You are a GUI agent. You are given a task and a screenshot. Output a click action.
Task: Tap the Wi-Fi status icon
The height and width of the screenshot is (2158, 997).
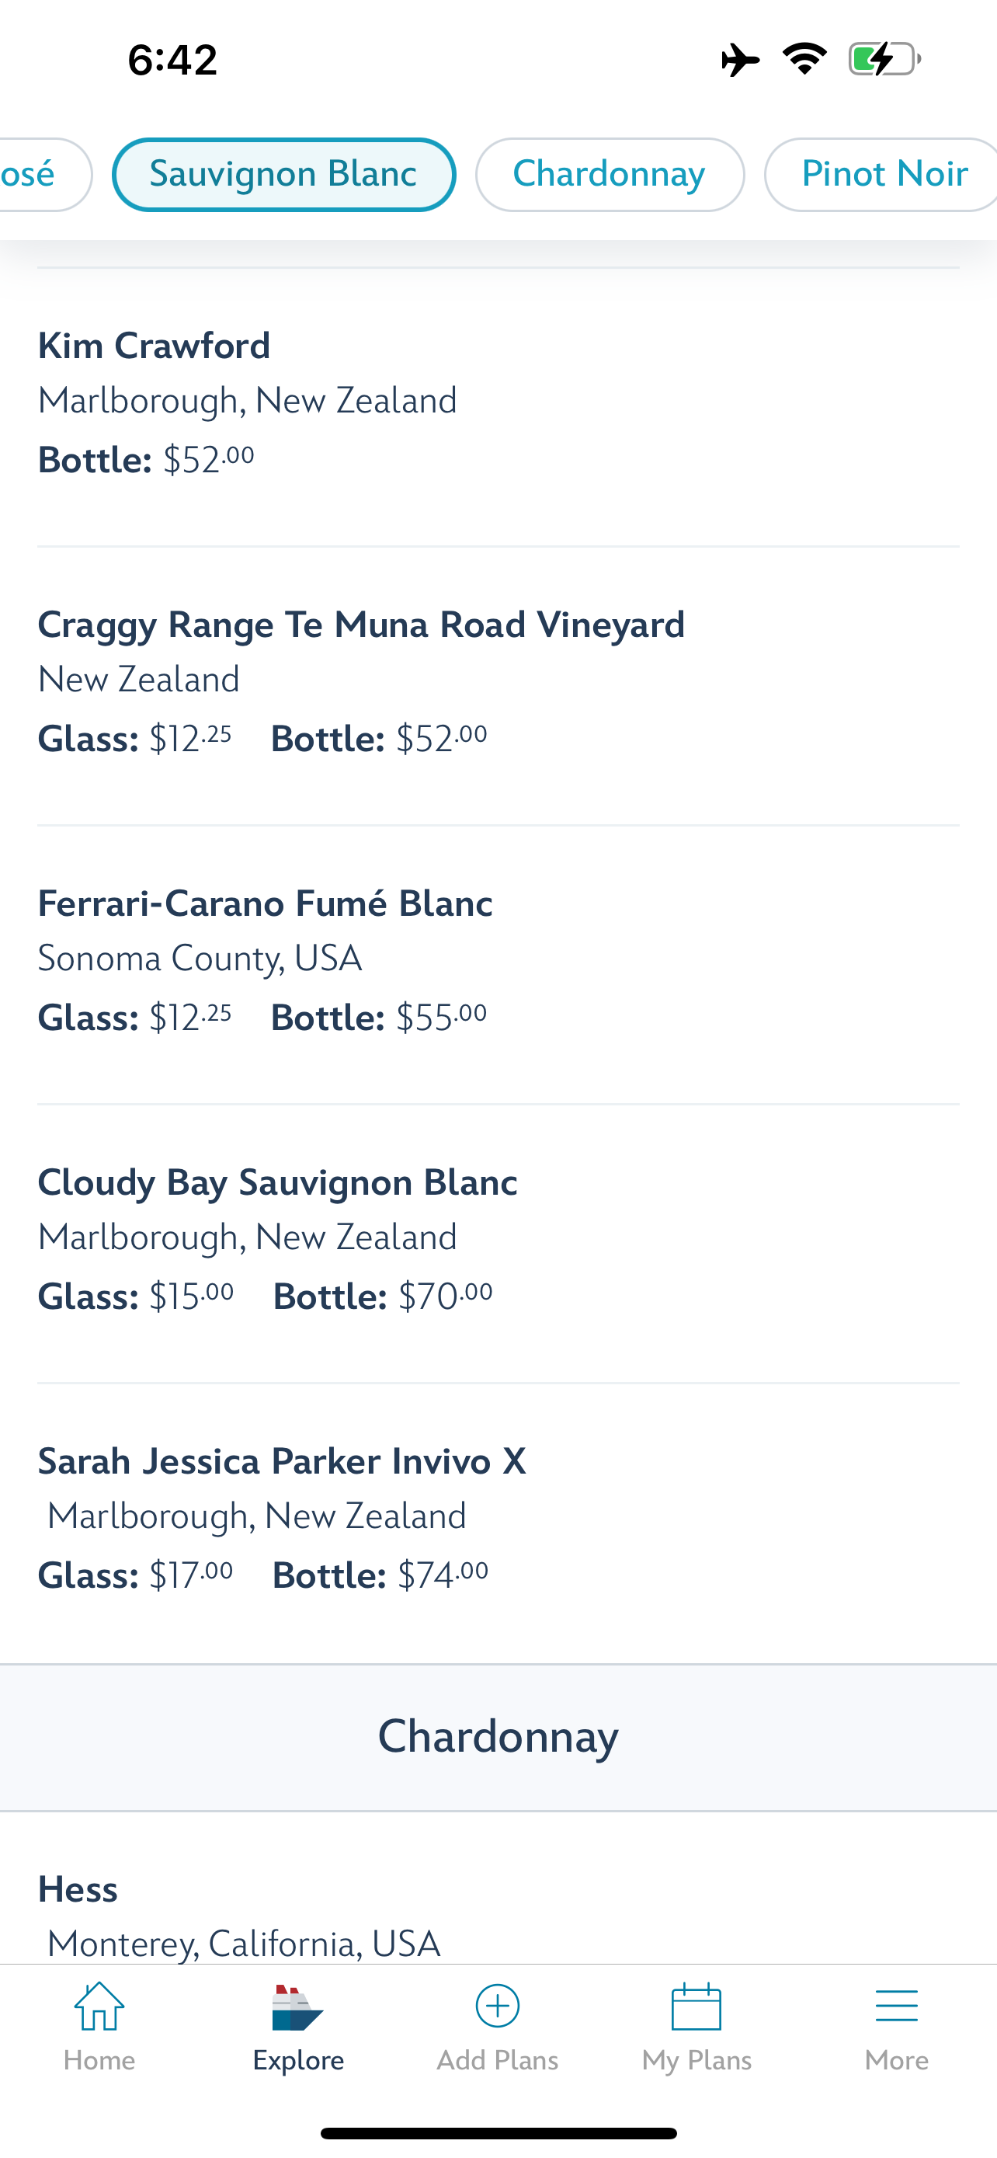click(804, 60)
